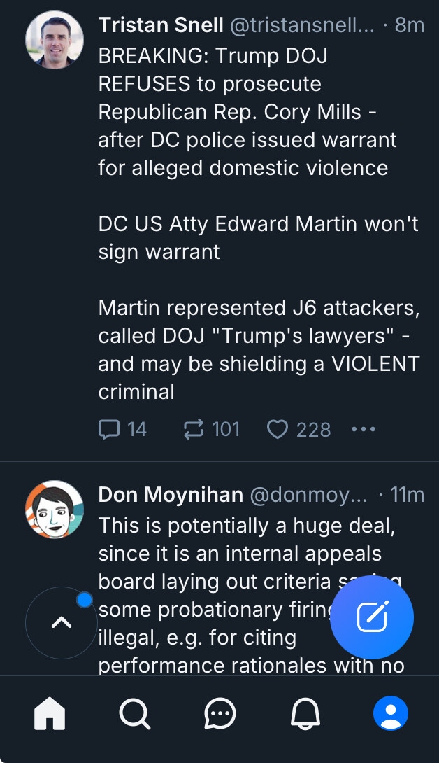Open my Profile tab
The height and width of the screenshot is (763, 439).
pyautogui.click(x=391, y=714)
